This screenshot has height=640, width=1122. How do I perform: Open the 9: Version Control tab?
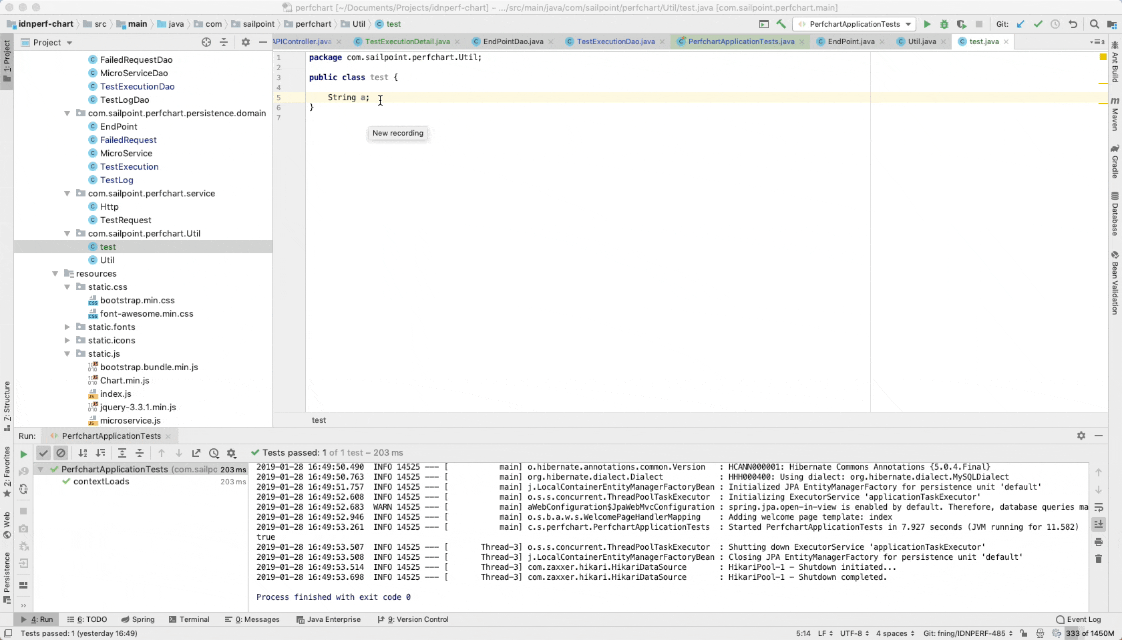pyautogui.click(x=413, y=619)
